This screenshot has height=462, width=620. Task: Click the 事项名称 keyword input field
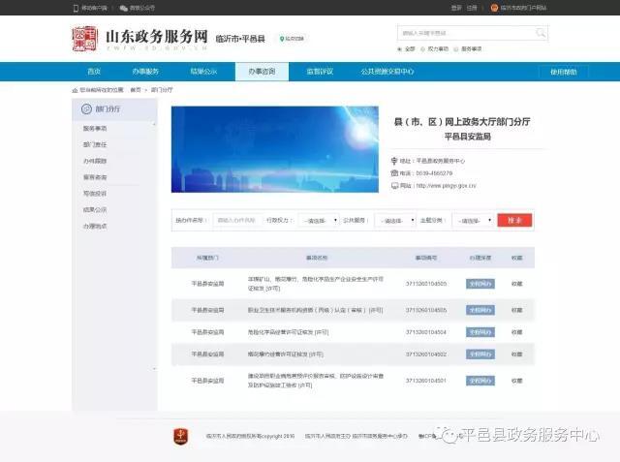coord(237,221)
